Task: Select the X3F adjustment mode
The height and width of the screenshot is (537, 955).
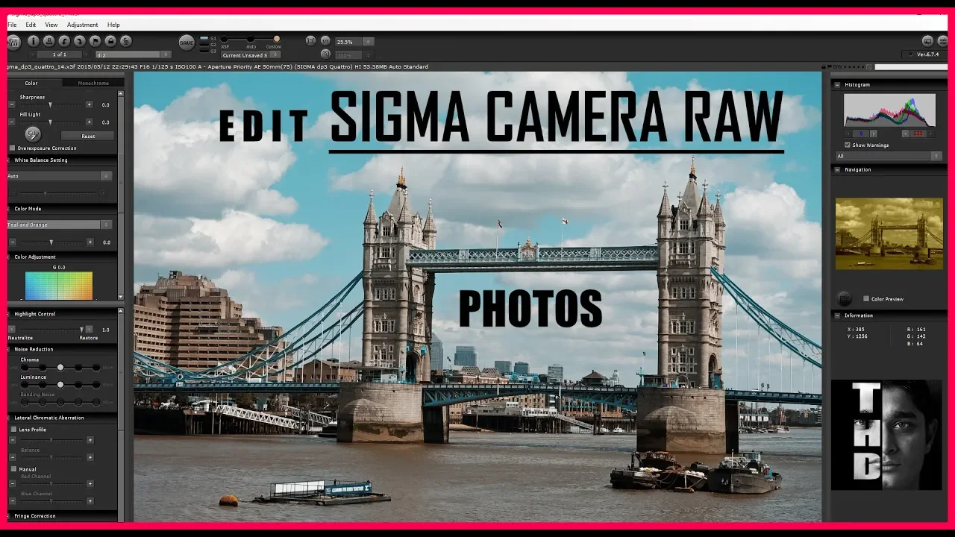Action: point(225,39)
